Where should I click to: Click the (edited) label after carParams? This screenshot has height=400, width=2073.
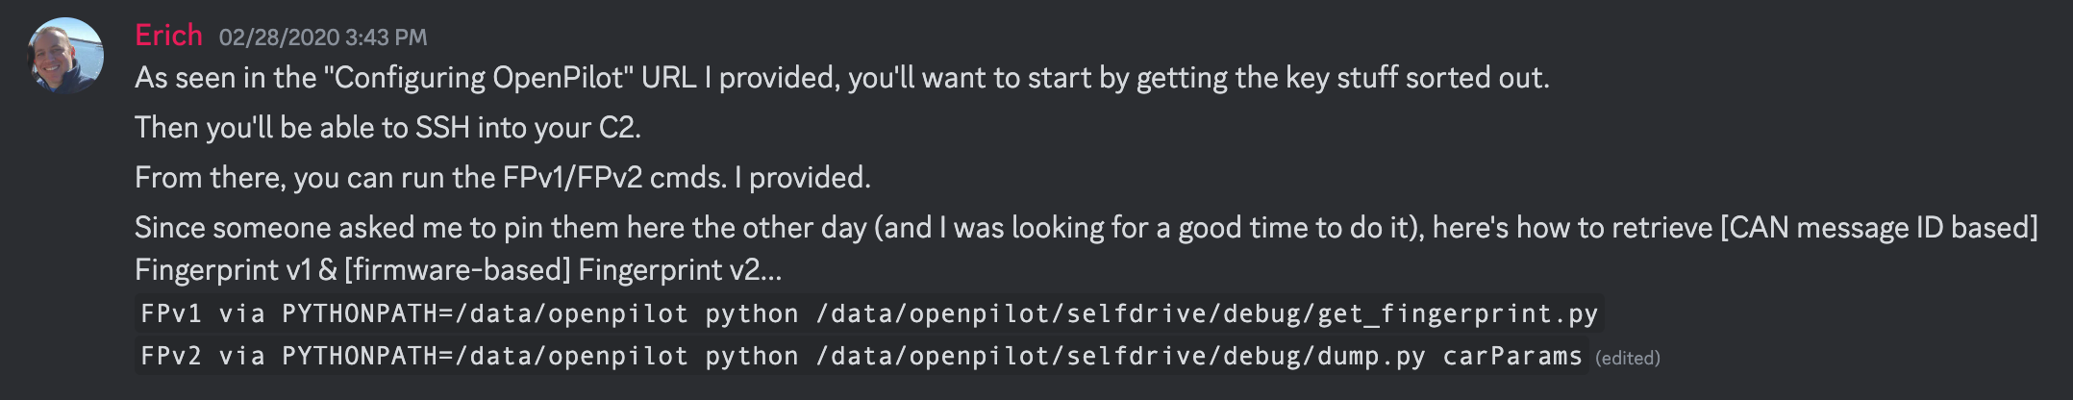coord(1628,358)
